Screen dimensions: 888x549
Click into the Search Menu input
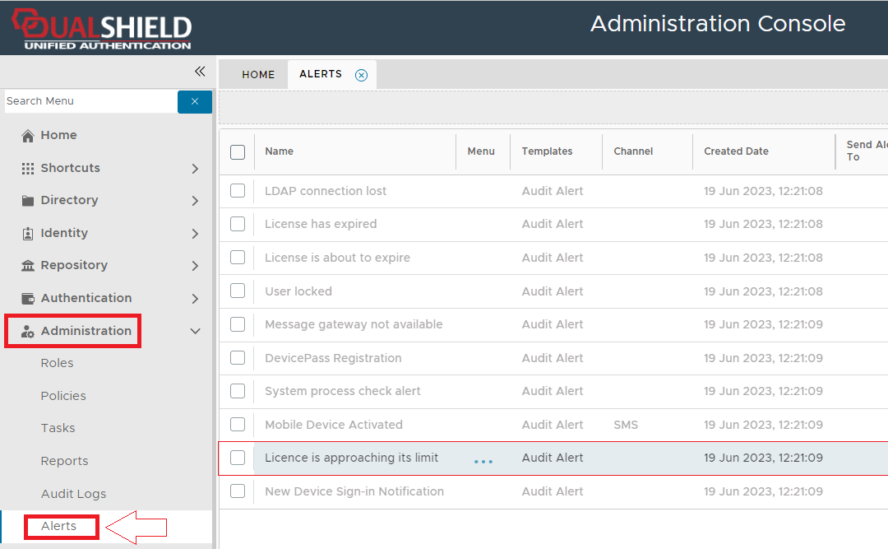tap(89, 101)
